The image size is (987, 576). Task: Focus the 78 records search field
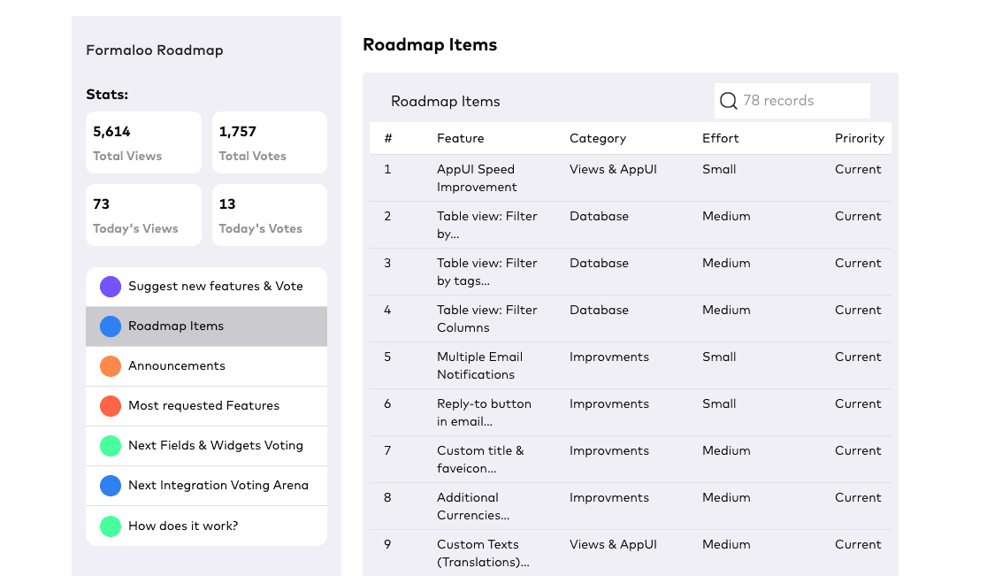792,101
